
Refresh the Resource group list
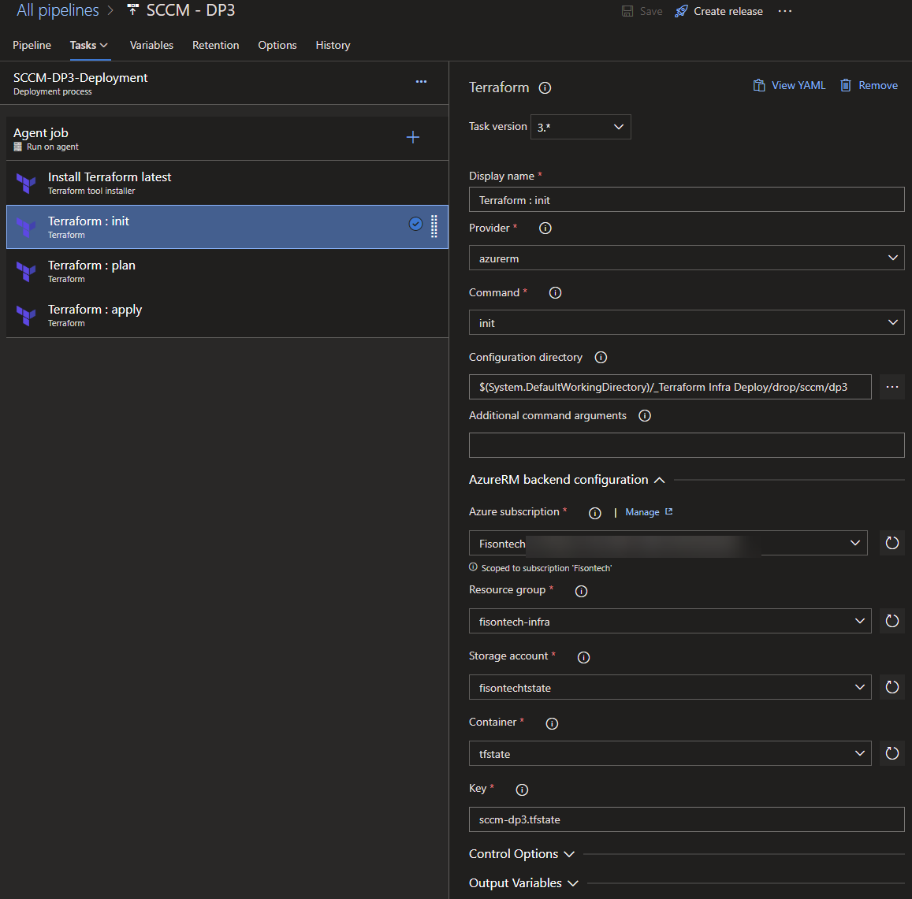(x=892, y=621)
